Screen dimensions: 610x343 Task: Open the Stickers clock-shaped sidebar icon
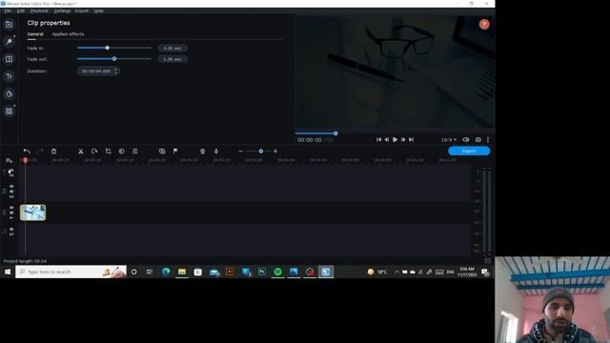pyautogui.click(x=9, y=94)
